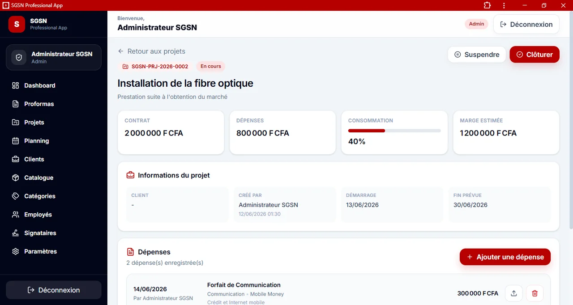Return via Retour aux projets link
The image size is (573, 305).
point(151,51)
